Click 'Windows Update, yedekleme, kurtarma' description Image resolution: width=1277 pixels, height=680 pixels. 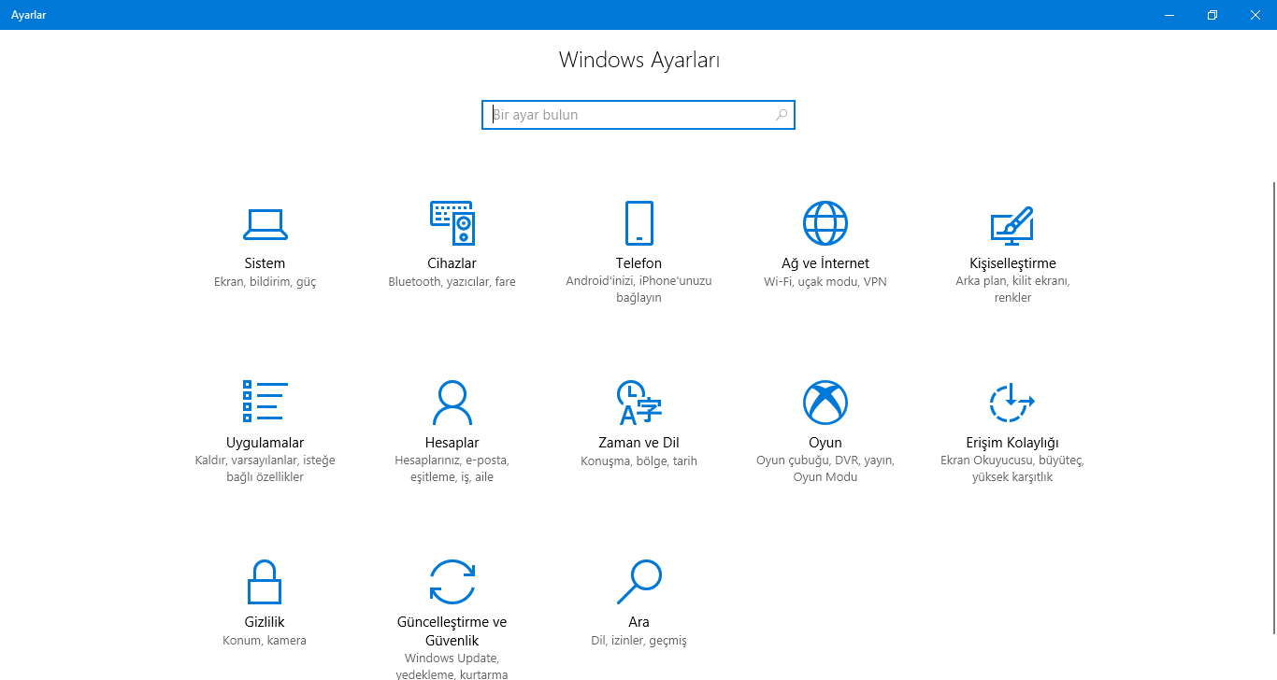(452, 666)
